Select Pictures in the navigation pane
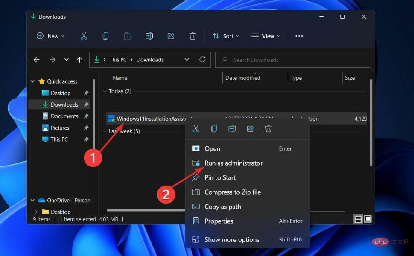The image size is (414, 256). point(61,128)
